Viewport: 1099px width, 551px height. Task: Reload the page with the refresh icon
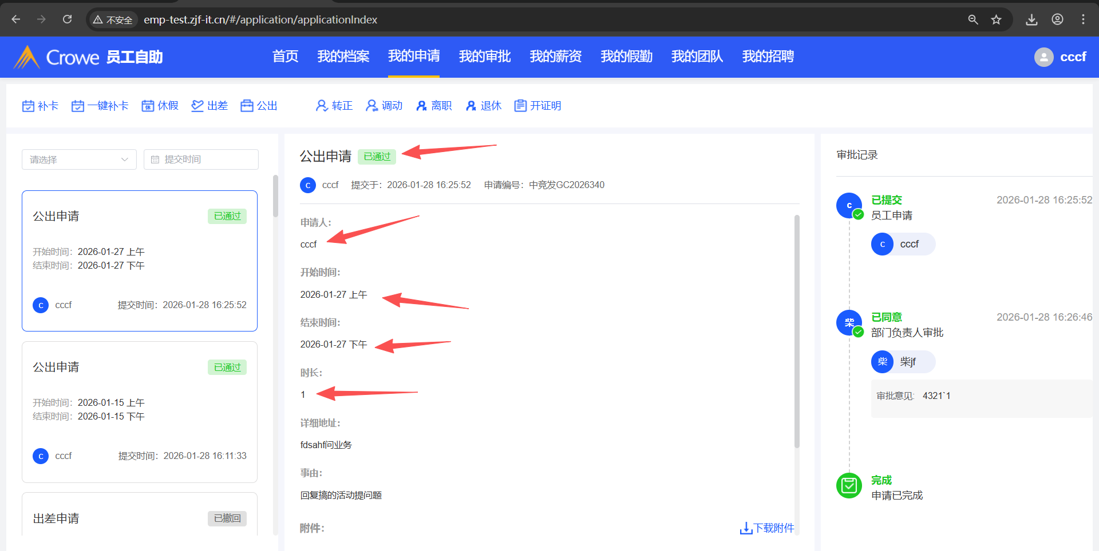[67, 19]
